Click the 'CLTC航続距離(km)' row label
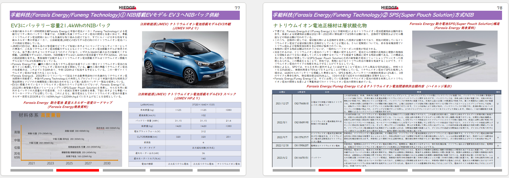Viewport: 509px width, 178px height. pyautogui.click(x=147, y=137)
